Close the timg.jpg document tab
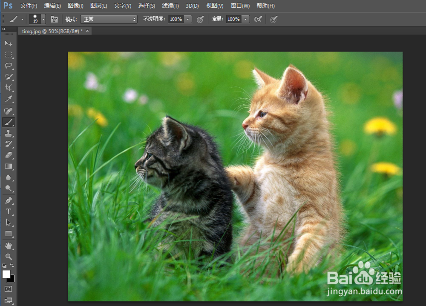 click(87, 31)
